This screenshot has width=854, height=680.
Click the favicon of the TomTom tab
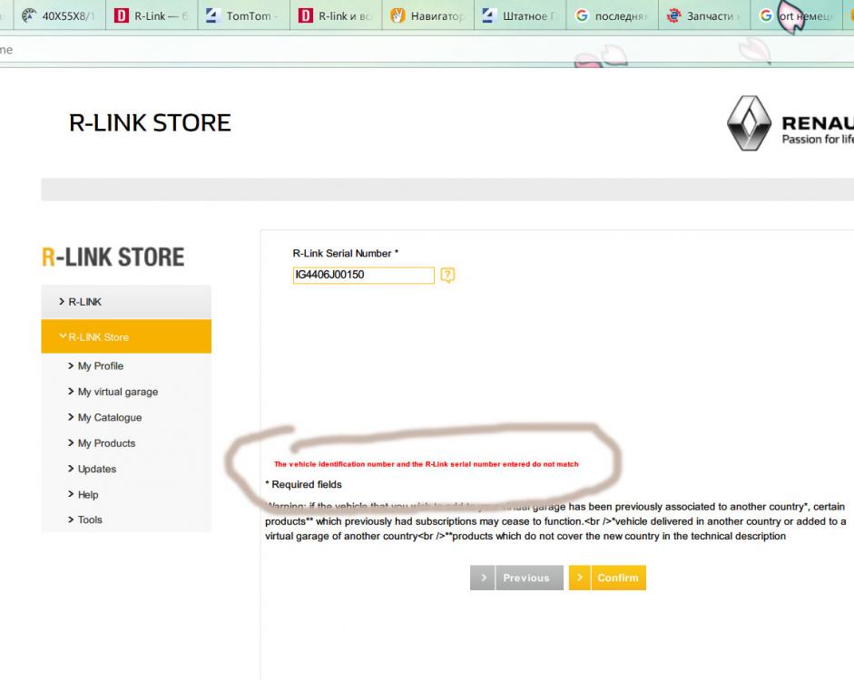(211, 15)
